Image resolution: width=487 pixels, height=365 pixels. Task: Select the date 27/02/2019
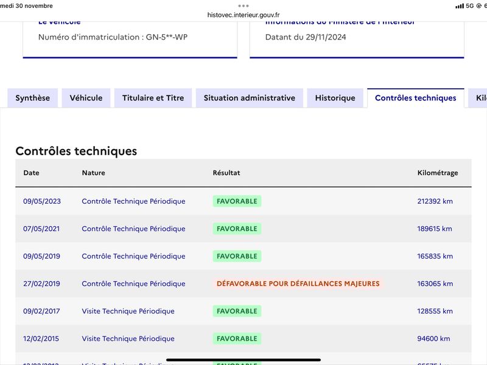41,283
